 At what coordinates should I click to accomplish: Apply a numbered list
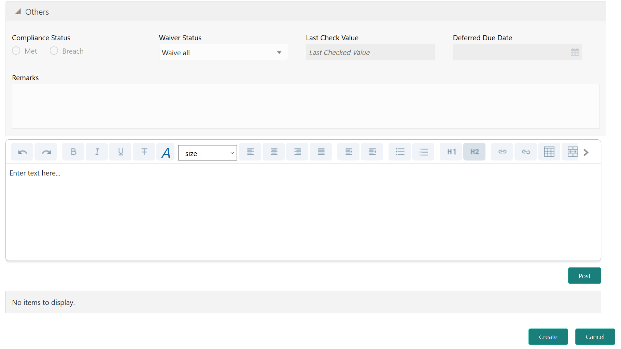(423, 152)
